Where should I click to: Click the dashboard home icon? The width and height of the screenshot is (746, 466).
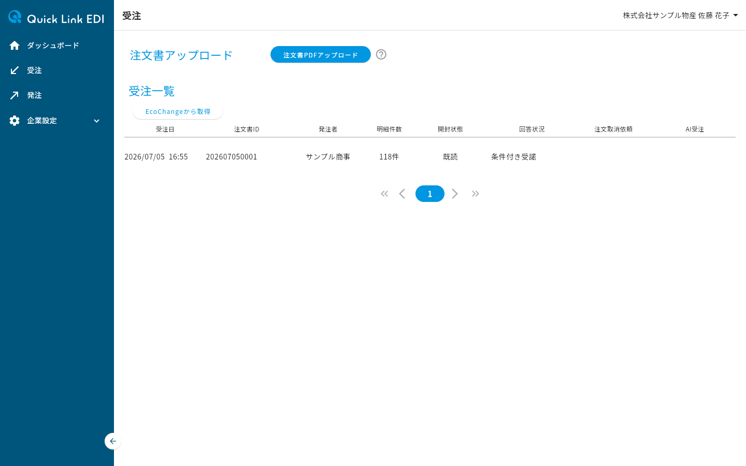[15, 46]
